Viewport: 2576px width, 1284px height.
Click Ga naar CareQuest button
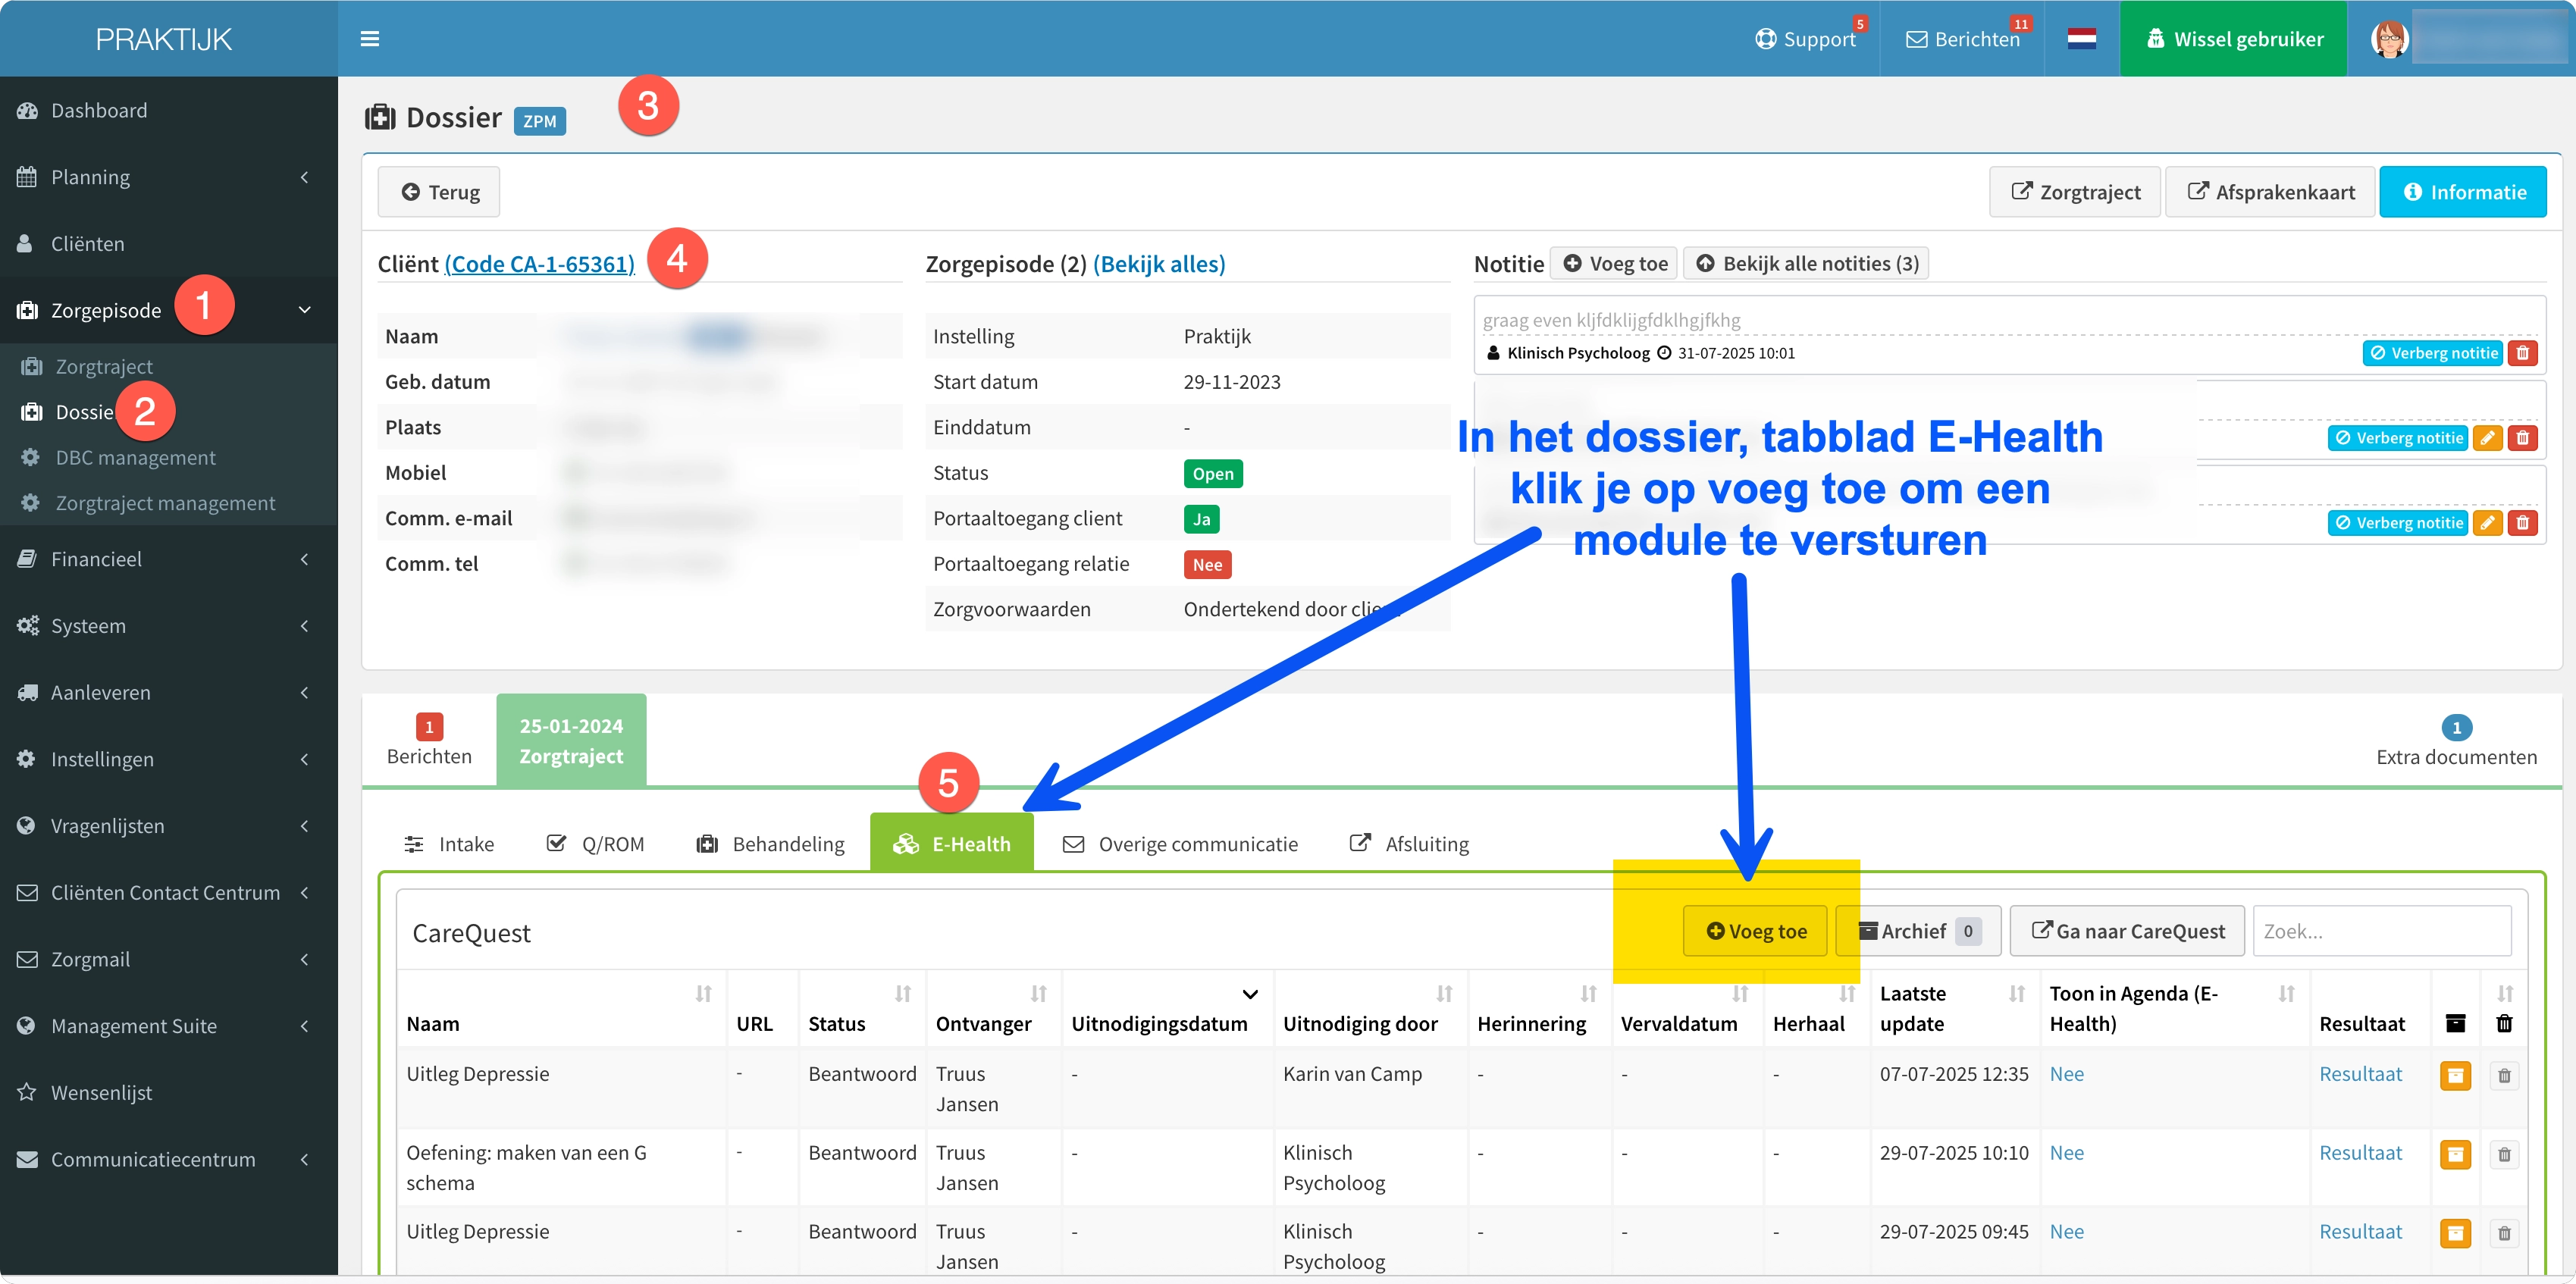pyautogui.click(x=2128, y=931)
